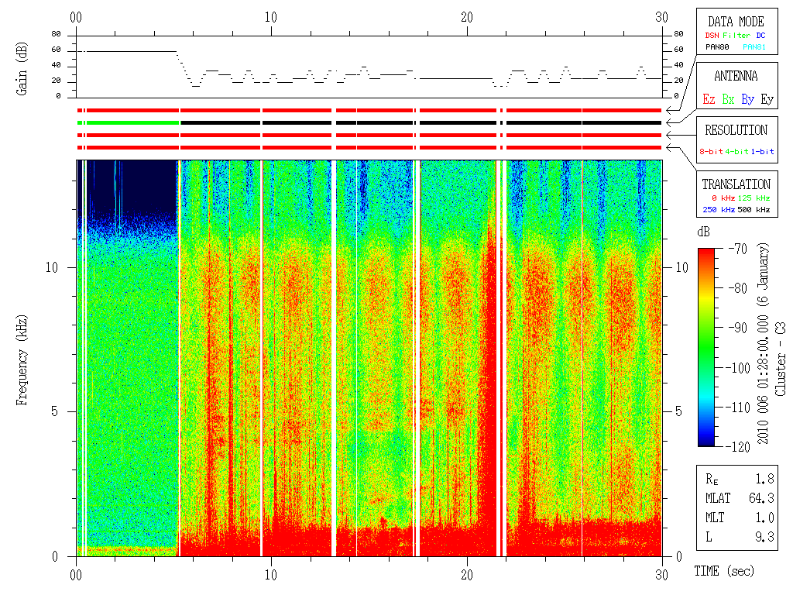
Task: Click the red Ez antenna label
Action: pos(709,99)
